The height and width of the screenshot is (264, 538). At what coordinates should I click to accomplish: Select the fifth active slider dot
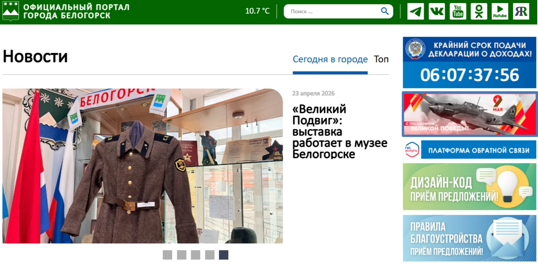click(x=224, y=255)
